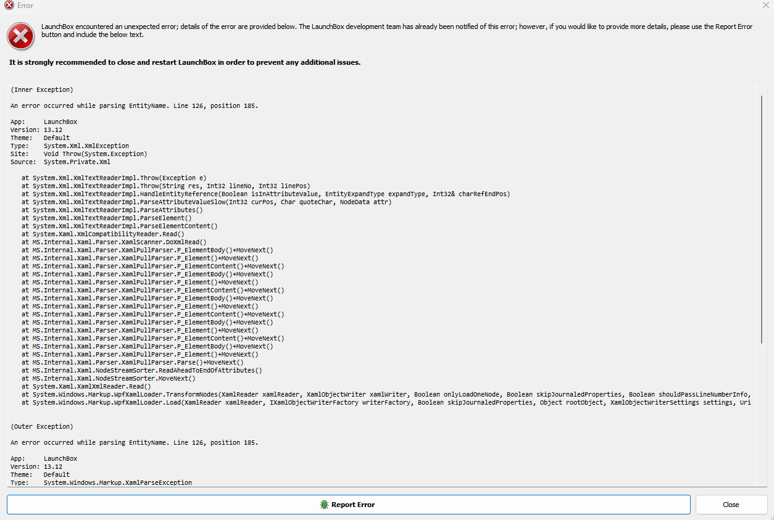The width and height of the screenshot is (774, 520).
Task: Click the small error icon in the title bar
Action: 9,6
